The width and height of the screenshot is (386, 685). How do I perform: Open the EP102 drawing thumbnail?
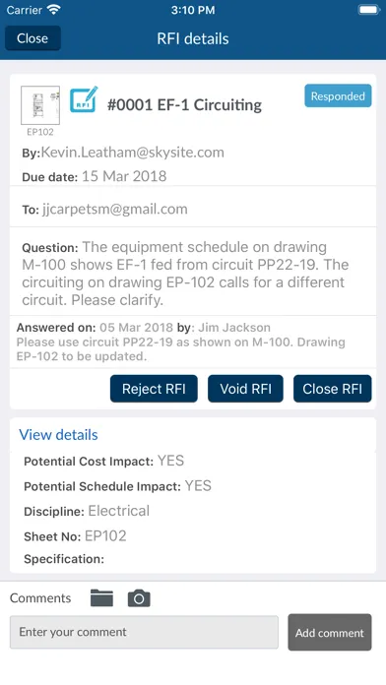click(x=40, y=105)
